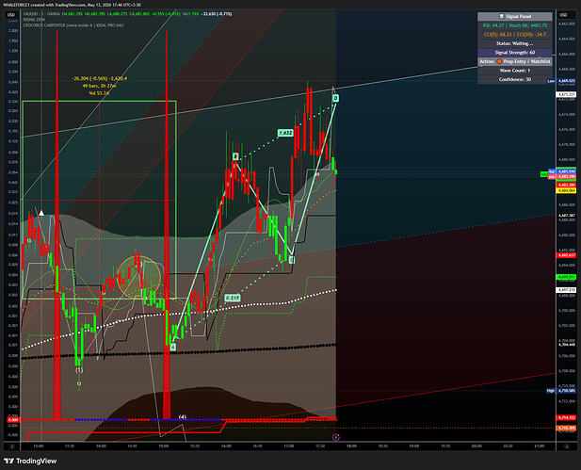This screenshot has width=581, height=470.
Task: Click the purple go-to-realtime target icon
Action: 336,437
